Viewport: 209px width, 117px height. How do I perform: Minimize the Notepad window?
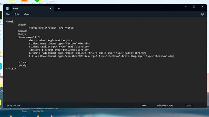[186, 6]
